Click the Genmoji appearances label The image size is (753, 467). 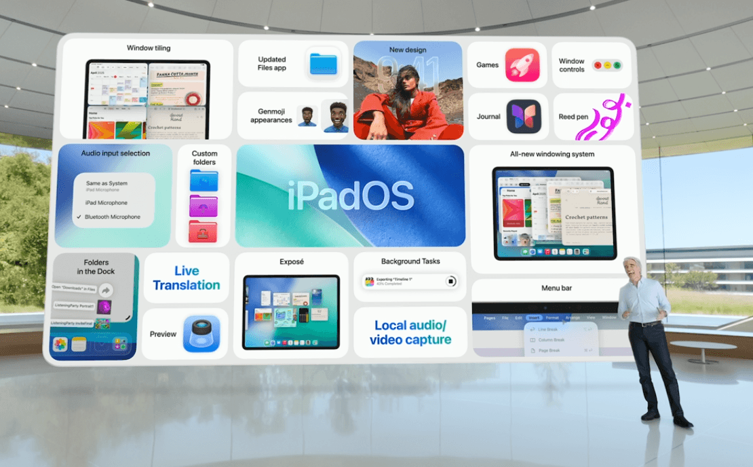[271, 116]
